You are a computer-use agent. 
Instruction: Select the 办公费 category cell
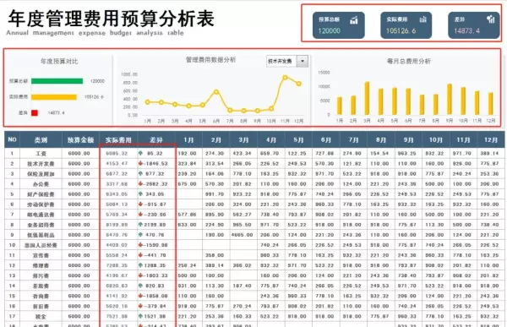[41, 183]
